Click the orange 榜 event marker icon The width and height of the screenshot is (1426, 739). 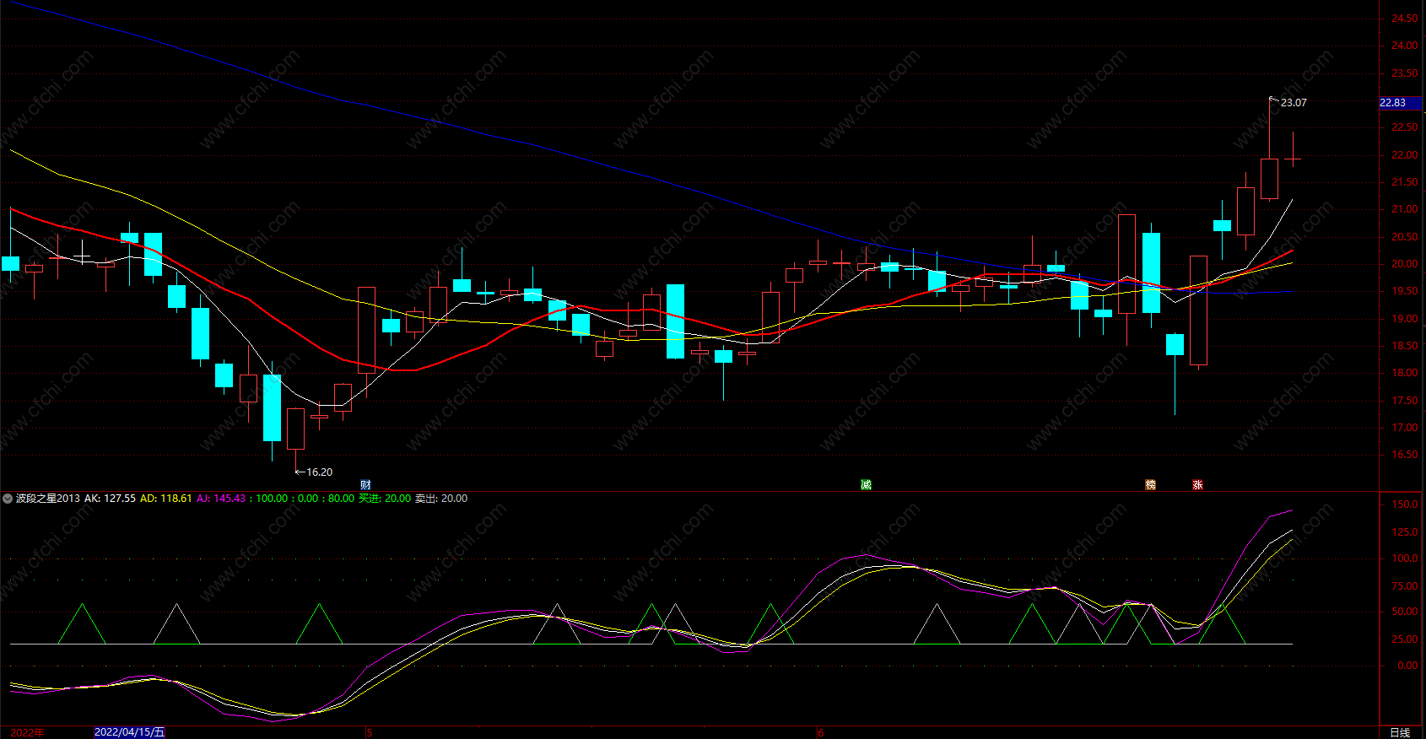point(1150,484)
